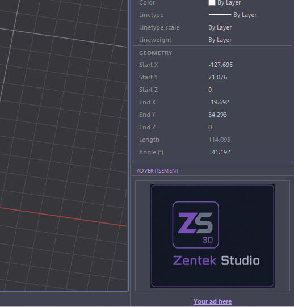The width and height of the screenshot is (294, 307).
Task: Click the End X value -19.692
Action: 219,102
